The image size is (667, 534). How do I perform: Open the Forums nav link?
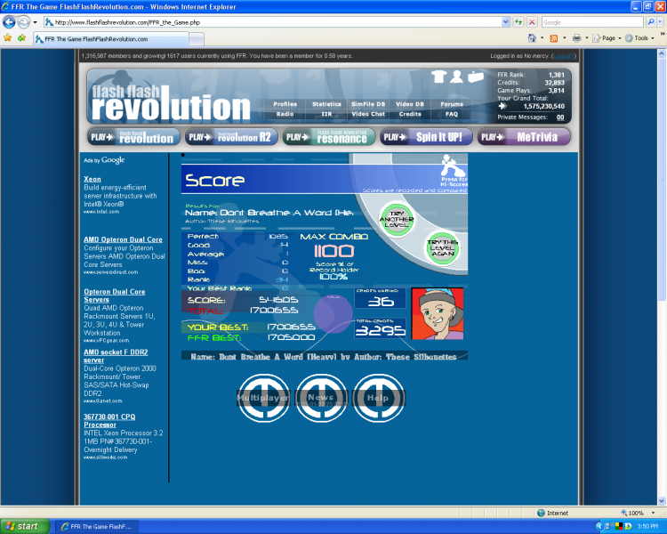click(x=451, y=104)
